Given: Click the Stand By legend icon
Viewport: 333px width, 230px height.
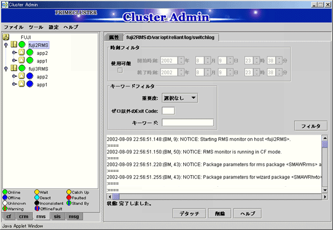Looking at the screenshot, I should click(x=69, y=203).
